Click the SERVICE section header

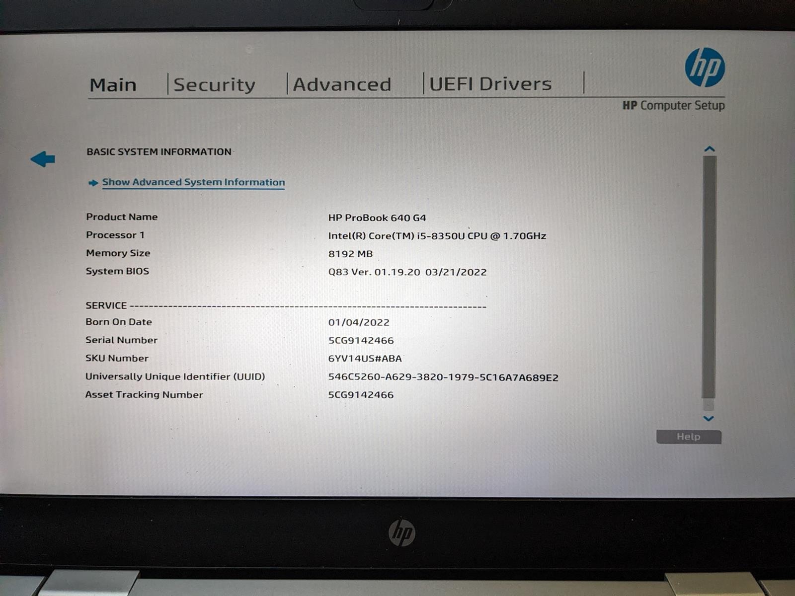pos(106,305)
